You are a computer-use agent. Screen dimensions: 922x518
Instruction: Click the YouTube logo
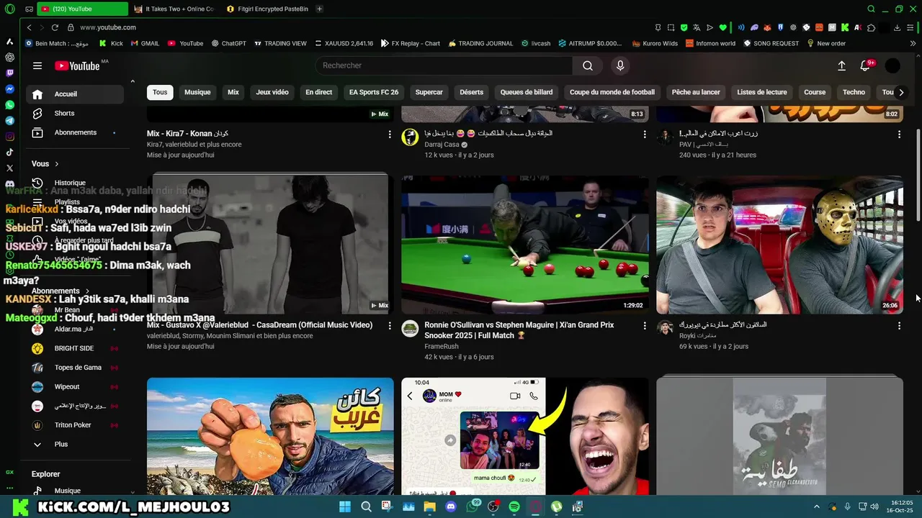point(77,65)
